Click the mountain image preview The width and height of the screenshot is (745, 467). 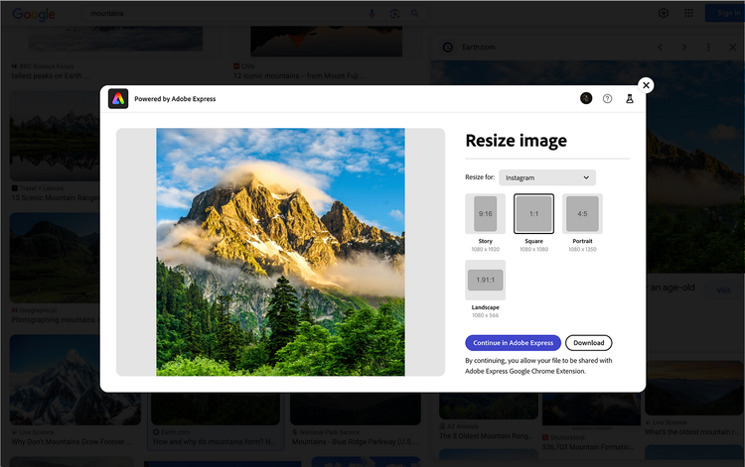[281, 252]
